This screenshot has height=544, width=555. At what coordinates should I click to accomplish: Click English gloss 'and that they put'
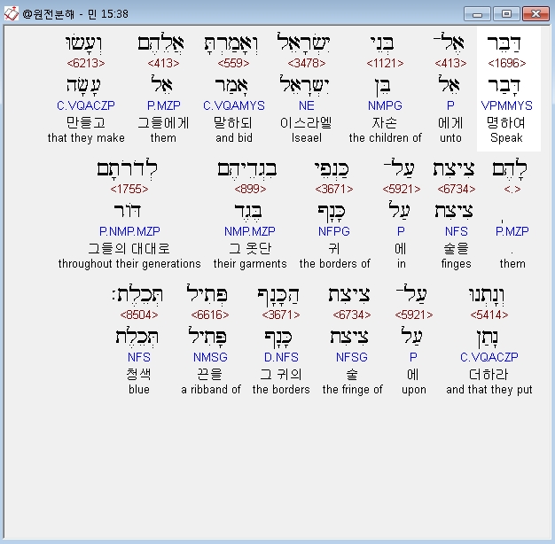(489, 389)
